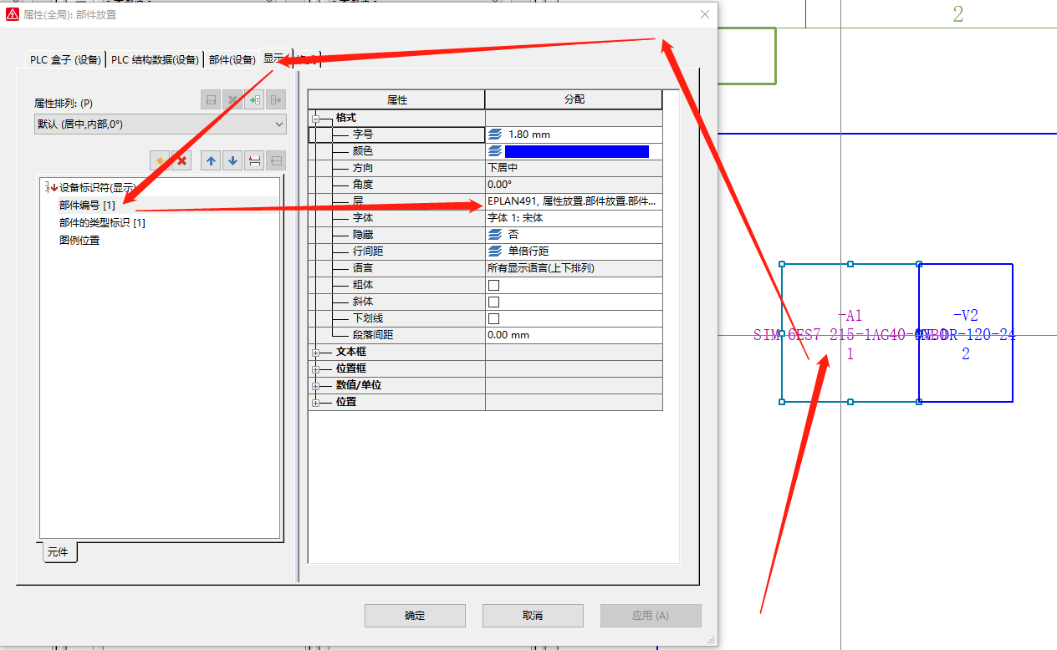Open the 属性排列 dropdown showing 默认
Viewport: 1057px width, 650px height.
point(160,124)
